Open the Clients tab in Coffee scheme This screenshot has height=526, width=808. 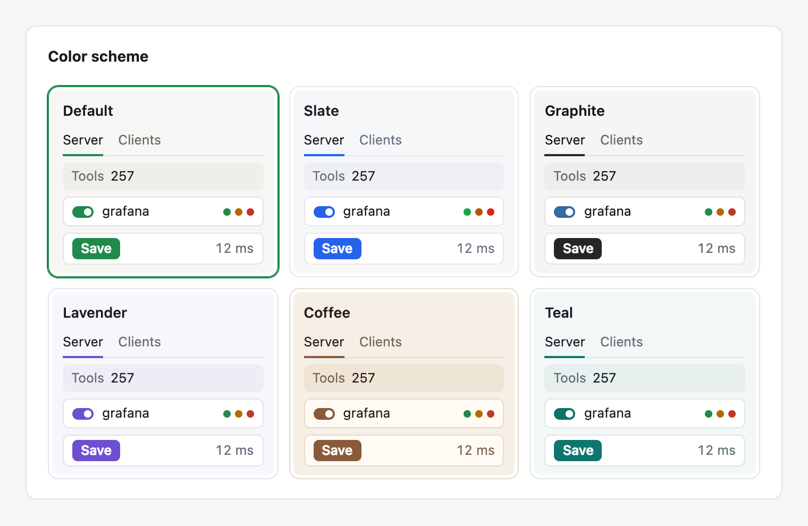381,342
